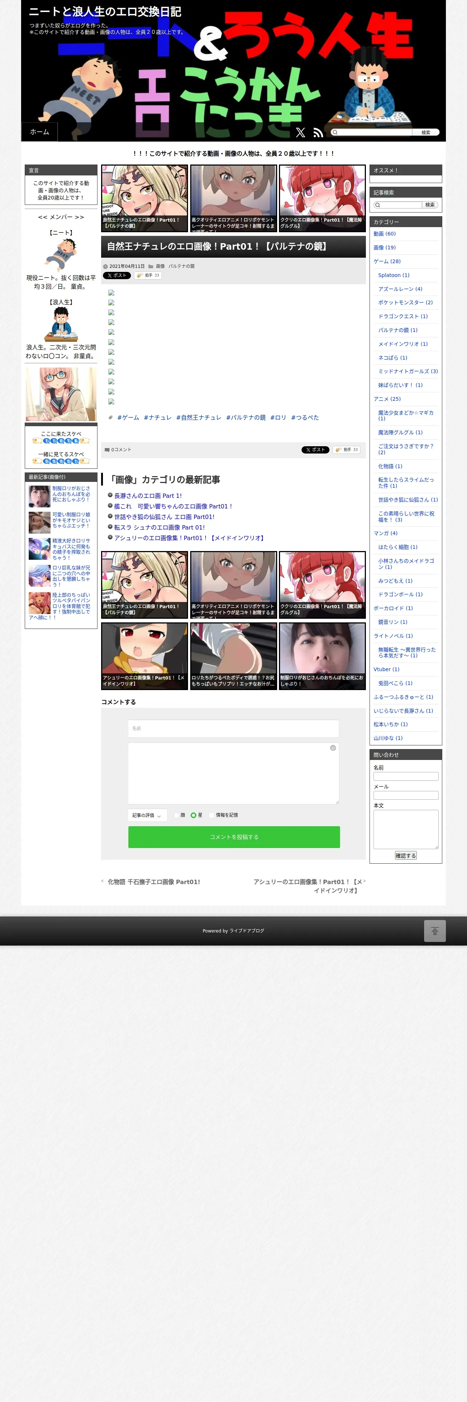Focus the 問い合わせ メール field
Viewport: 467px width, 1402px height.
406,795
